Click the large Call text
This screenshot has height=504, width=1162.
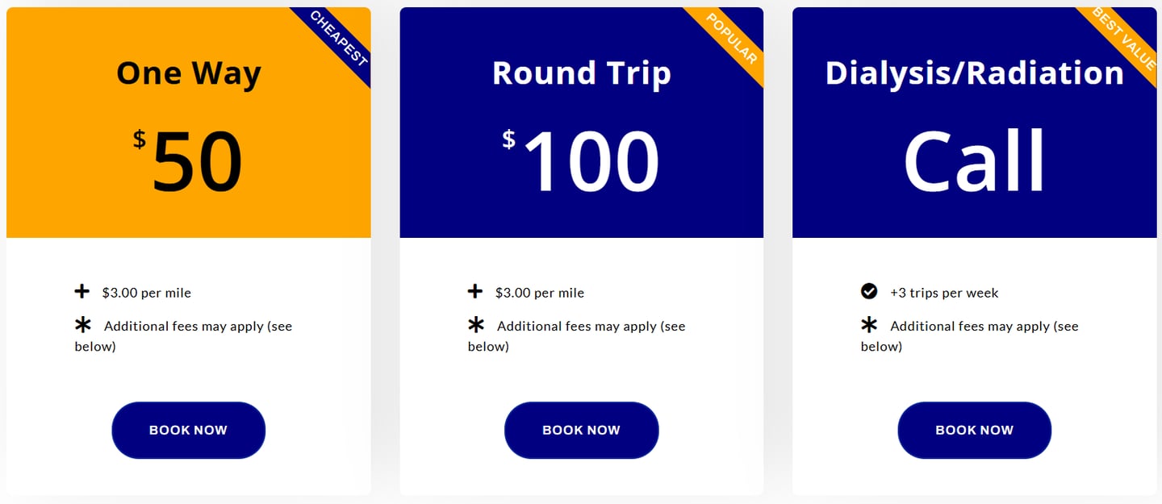click(974, 161)
